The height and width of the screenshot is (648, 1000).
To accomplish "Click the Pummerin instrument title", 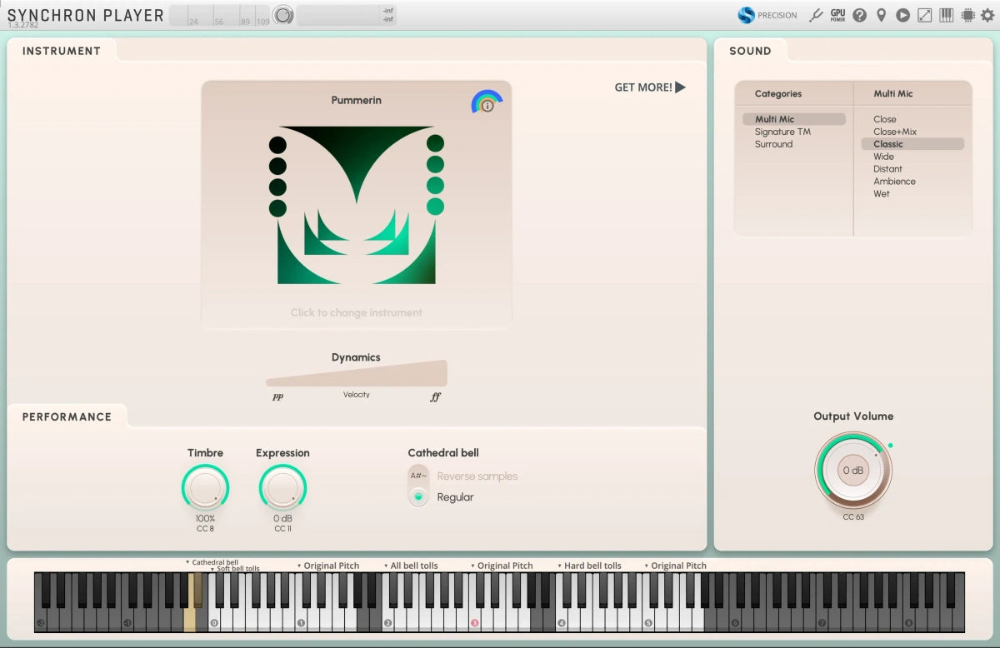I will [357, 100].
